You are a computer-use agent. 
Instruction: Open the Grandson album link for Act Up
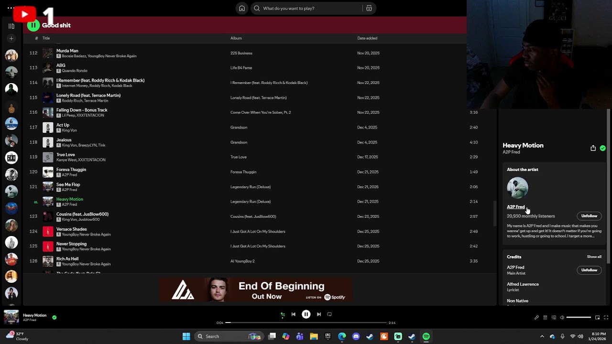(239, 128)
